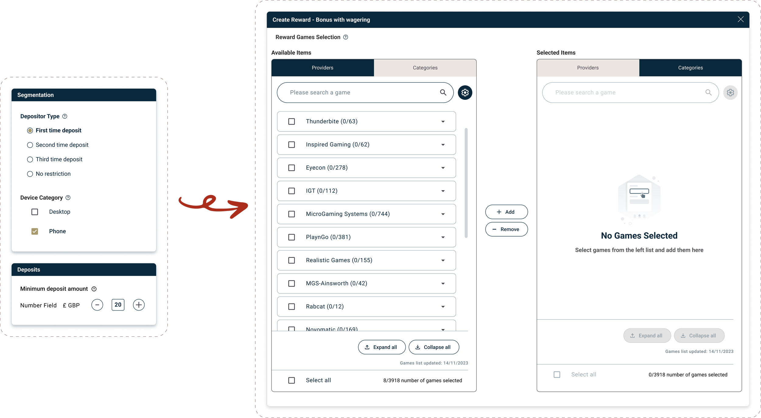Switch to Providers tab in Selected Items
This screenshot has height=418, width=761.
click(587, 68)
